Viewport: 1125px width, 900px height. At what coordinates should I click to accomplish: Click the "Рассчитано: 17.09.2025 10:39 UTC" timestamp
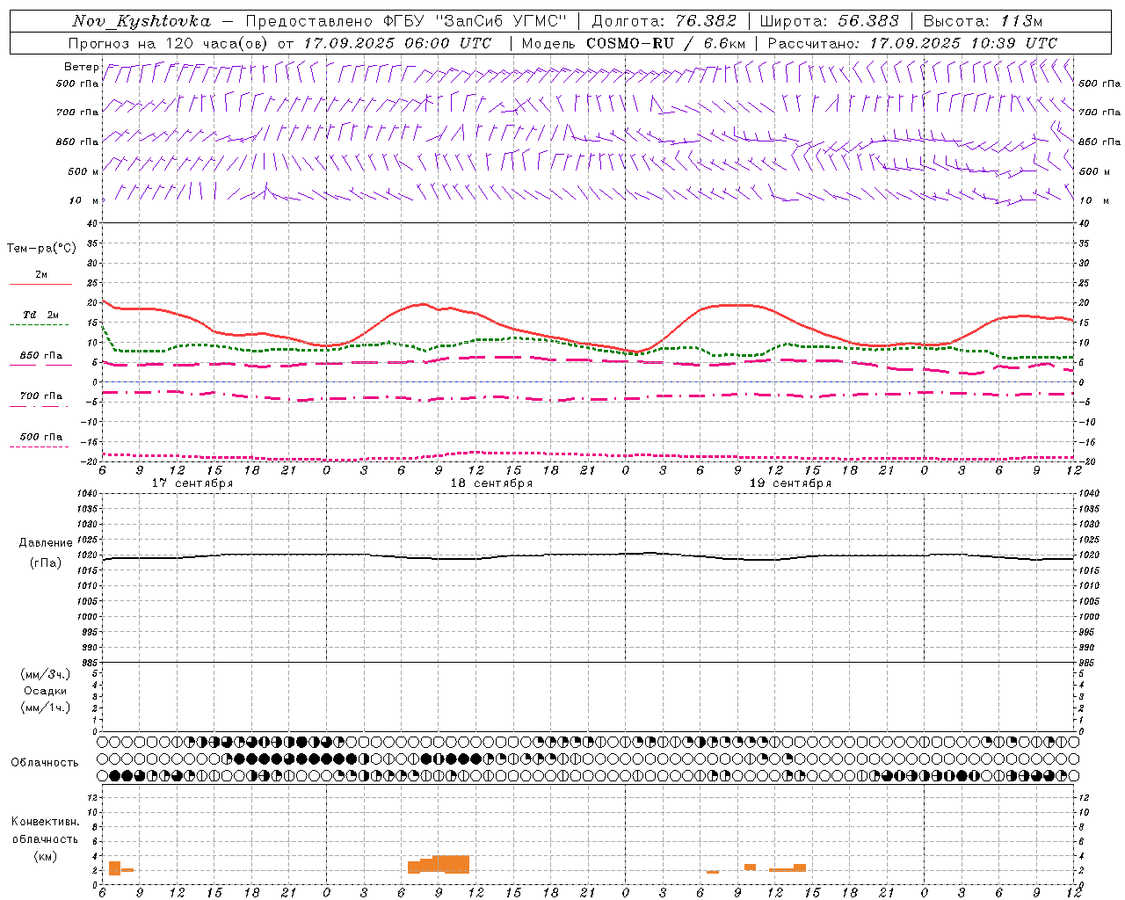912,43
